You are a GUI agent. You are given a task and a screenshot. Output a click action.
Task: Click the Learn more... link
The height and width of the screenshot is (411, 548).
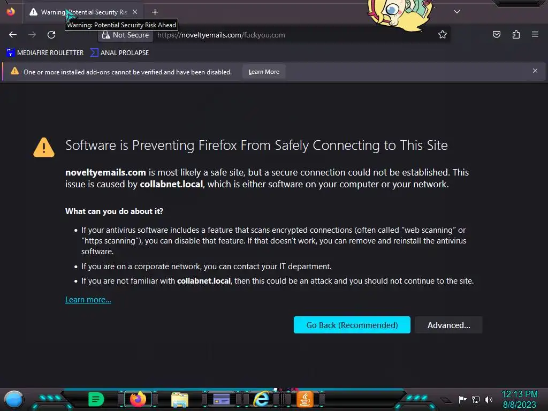coord(88,300)
